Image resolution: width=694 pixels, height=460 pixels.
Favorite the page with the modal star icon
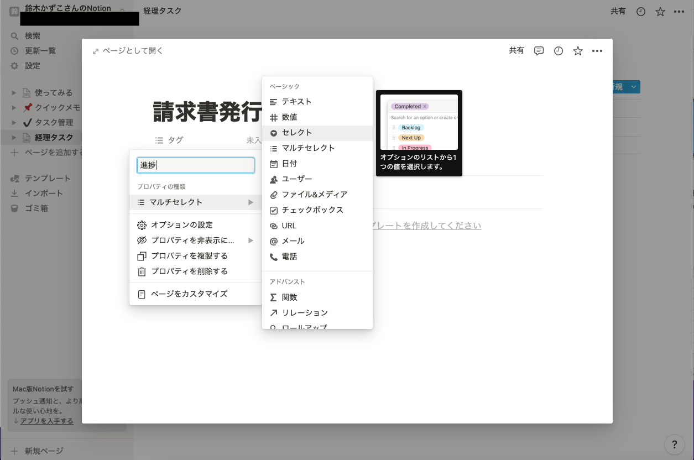578,51
